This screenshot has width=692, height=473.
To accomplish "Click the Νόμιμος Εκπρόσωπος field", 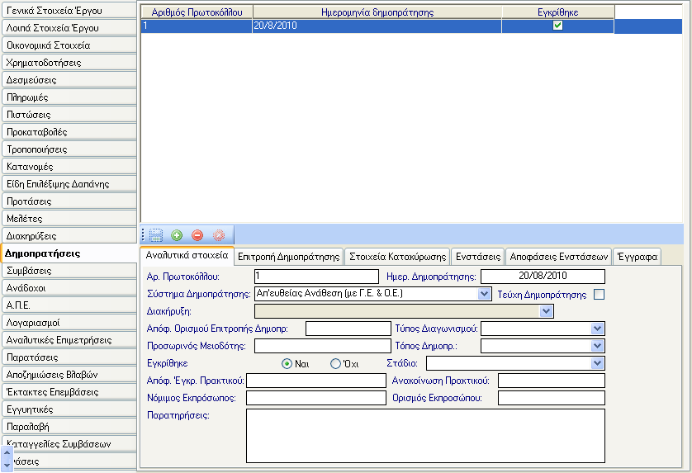I will tap(316, 398).
